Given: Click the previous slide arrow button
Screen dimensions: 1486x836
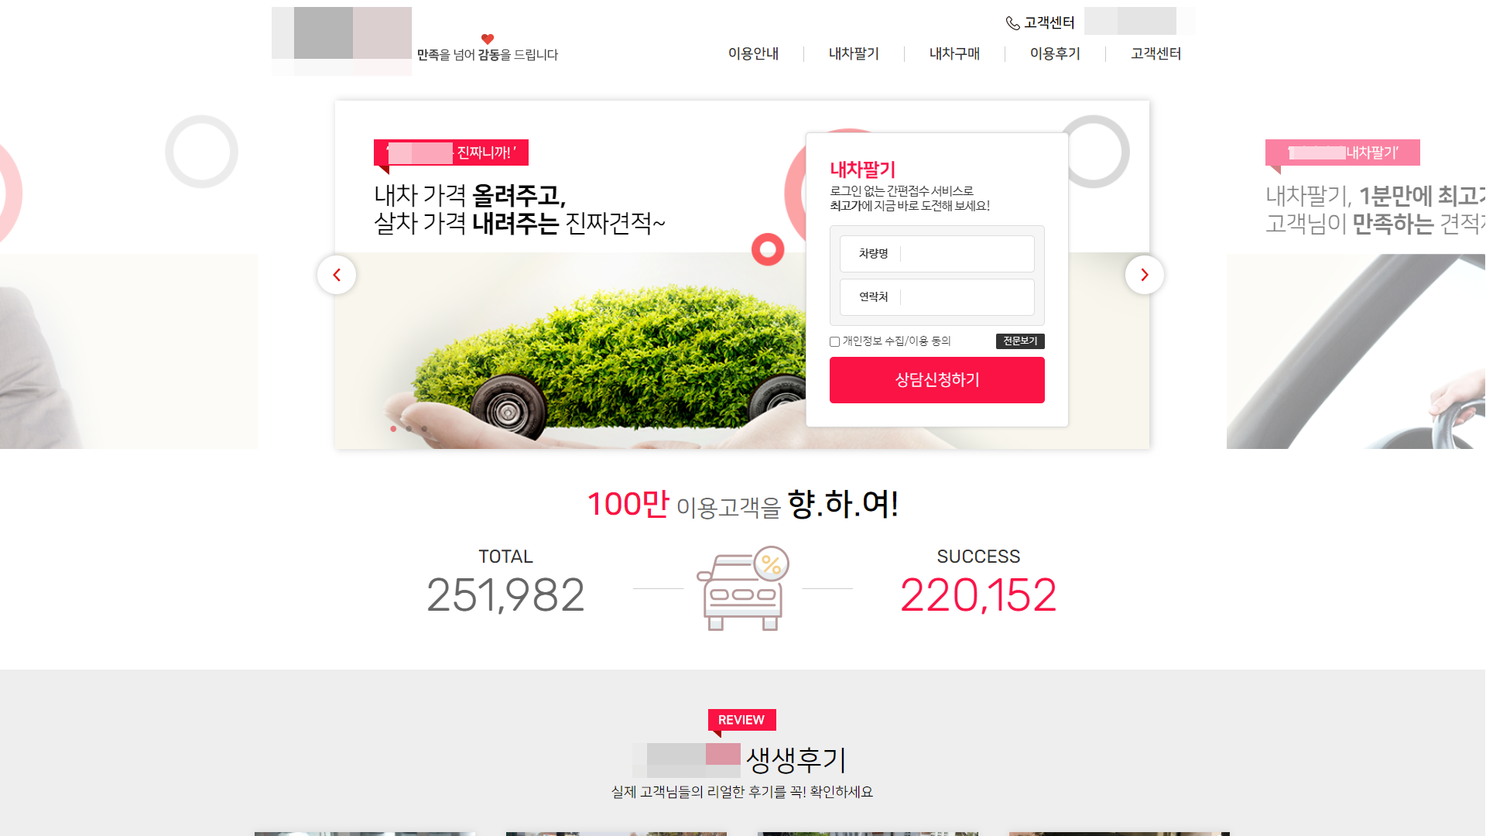Looking at the screenshot, I should click(x=337, y=275).
